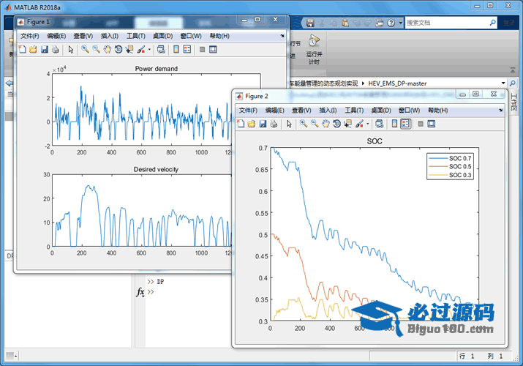Toggle Insert Legend off in Figure 2 toolbar
Viewport: 523px width, 366px height.
(405, 124)
